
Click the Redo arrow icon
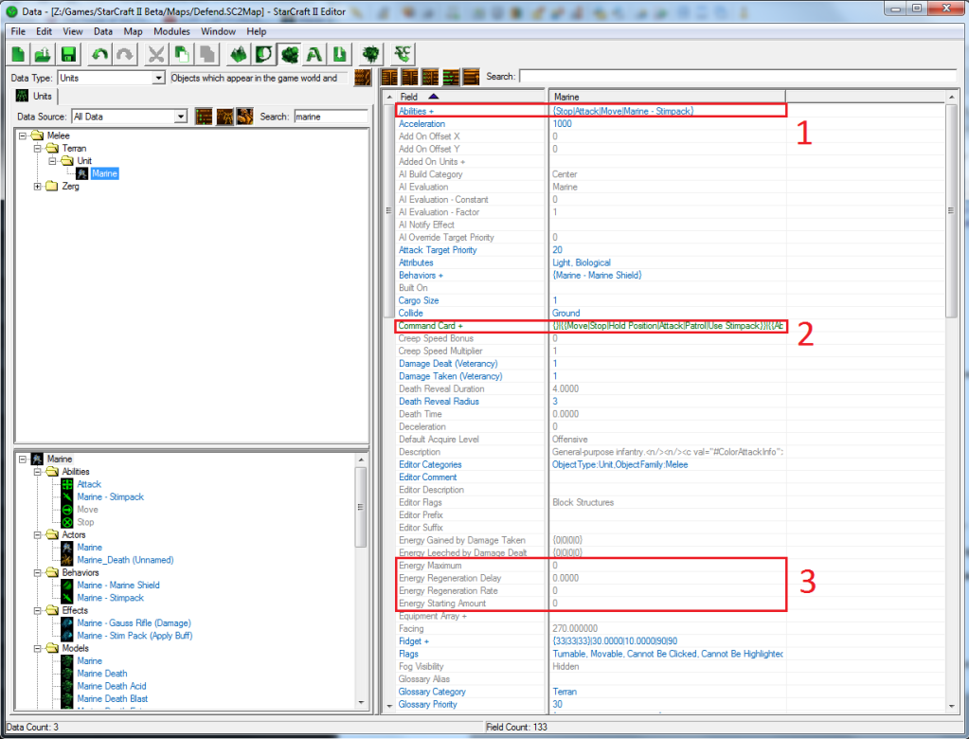tap(125, 55)
